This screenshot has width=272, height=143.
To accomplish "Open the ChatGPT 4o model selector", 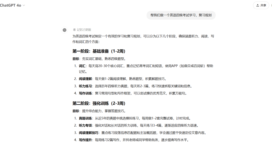I will coord(11,5).
